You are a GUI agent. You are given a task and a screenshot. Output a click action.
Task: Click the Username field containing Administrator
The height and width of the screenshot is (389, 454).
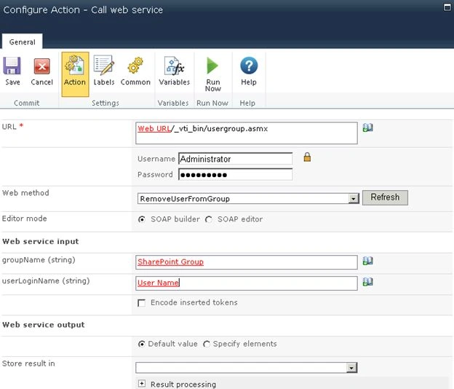pos(236,159)
